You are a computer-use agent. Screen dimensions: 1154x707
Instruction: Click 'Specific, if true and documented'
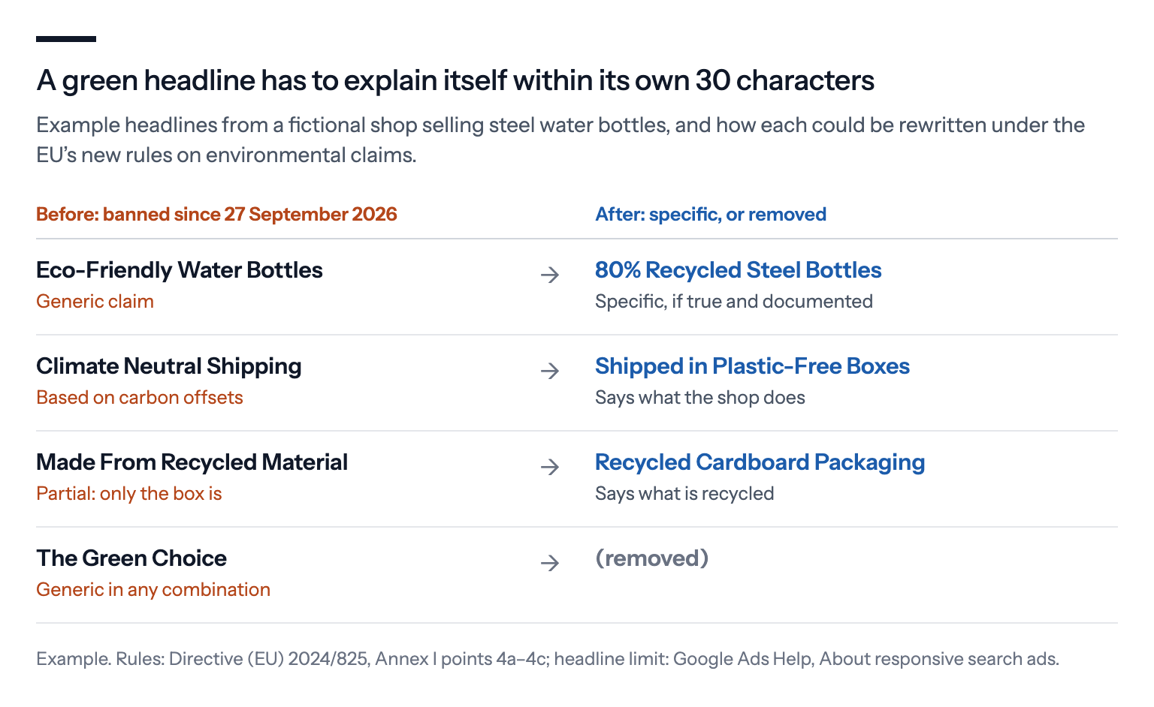[734, 301]
